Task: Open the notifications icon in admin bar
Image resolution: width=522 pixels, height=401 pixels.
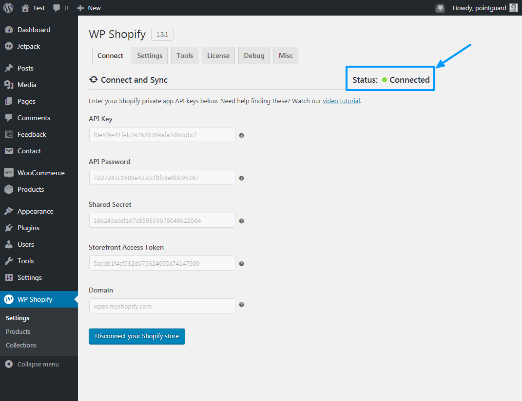Action: point(440,8)
